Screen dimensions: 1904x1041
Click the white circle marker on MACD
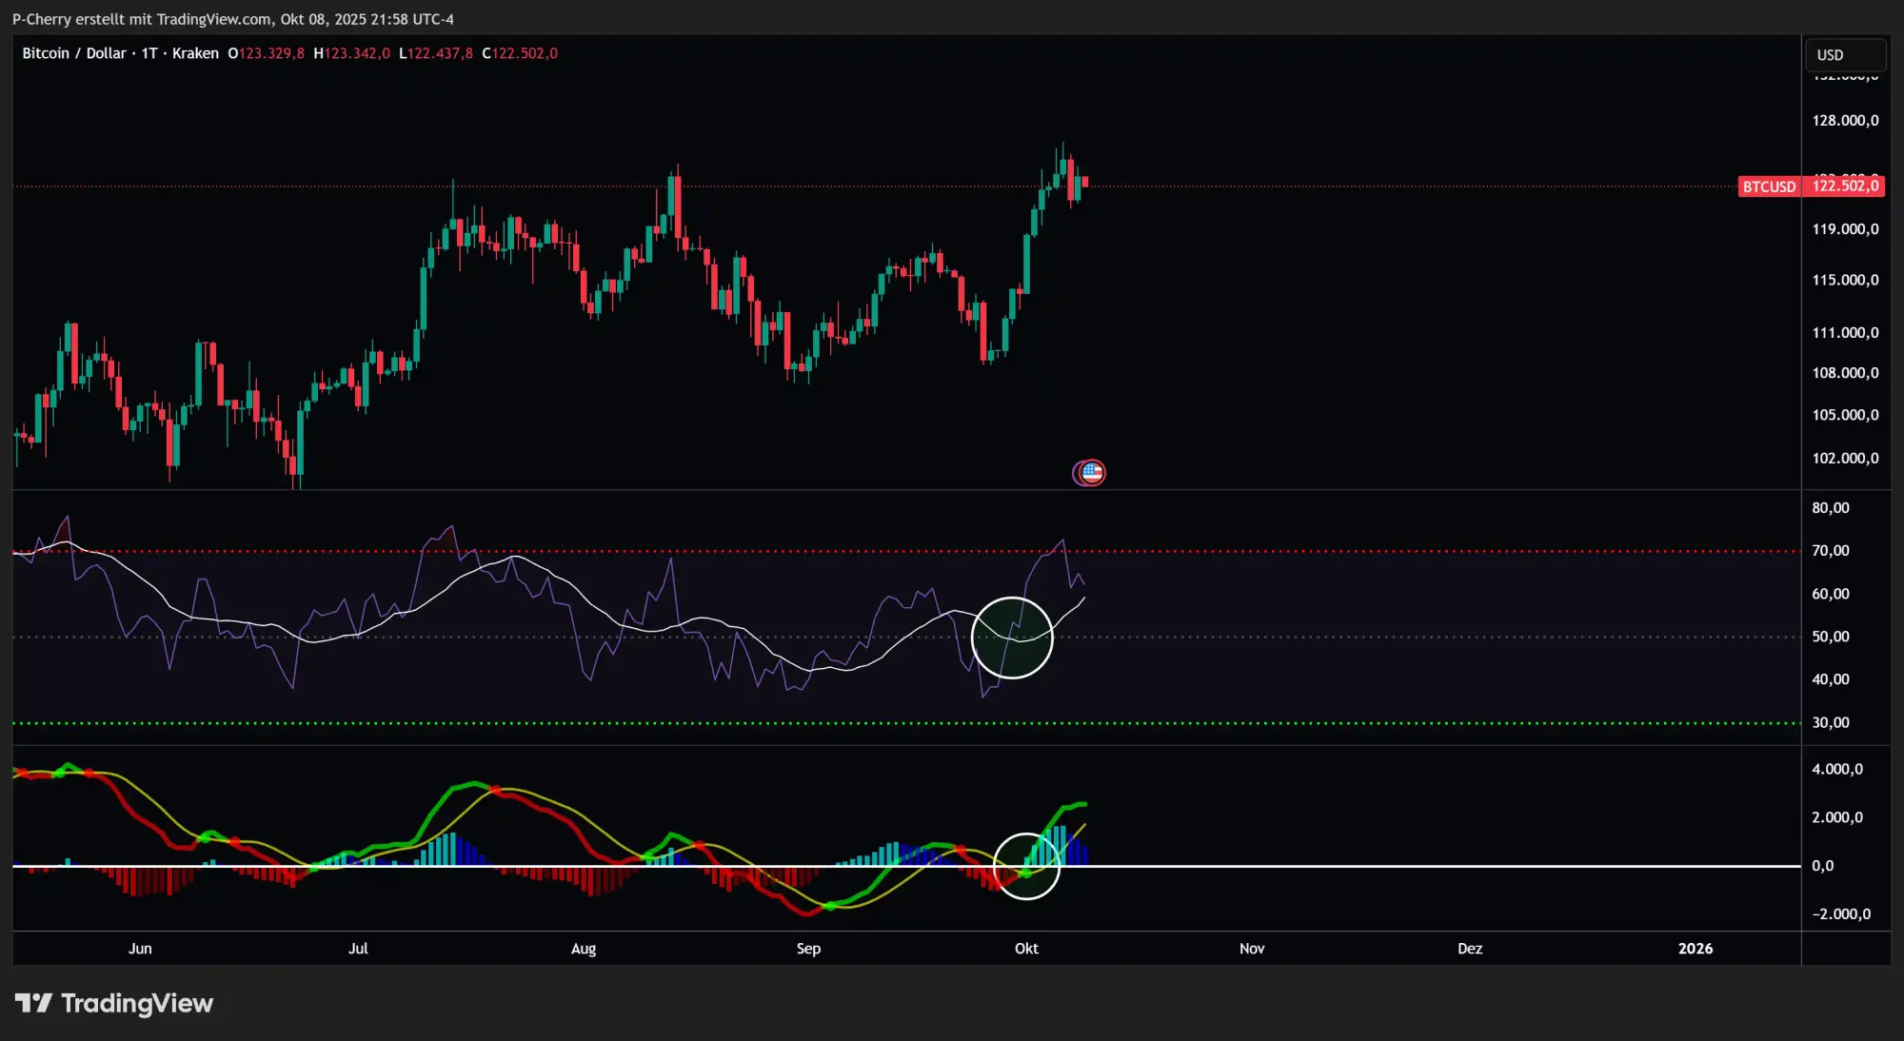coord(1026,865)
